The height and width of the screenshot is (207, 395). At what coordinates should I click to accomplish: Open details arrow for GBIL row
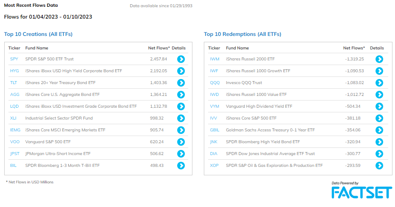(379, 130)
